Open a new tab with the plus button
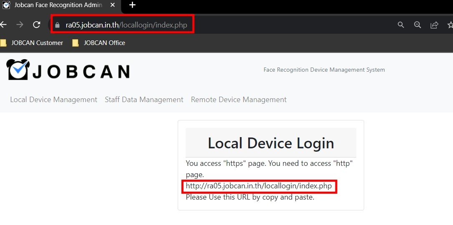 [x=132, y=5]
